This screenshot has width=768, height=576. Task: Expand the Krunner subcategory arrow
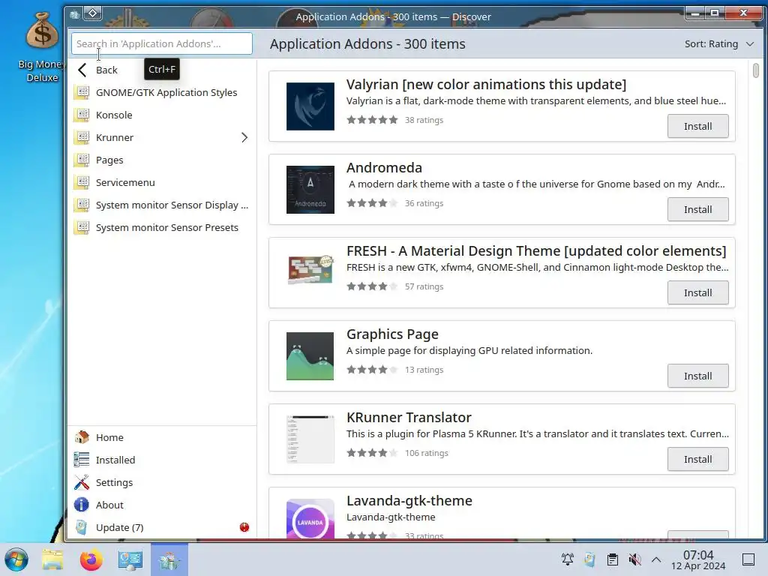point(244,137)
